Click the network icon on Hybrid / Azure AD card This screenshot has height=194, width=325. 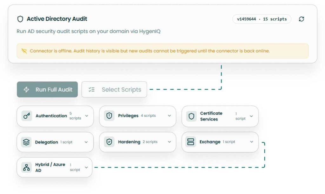click(26, 167)
